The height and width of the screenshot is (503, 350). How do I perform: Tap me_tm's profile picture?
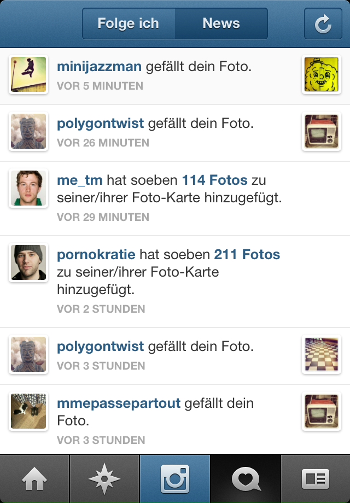(28, 188)
